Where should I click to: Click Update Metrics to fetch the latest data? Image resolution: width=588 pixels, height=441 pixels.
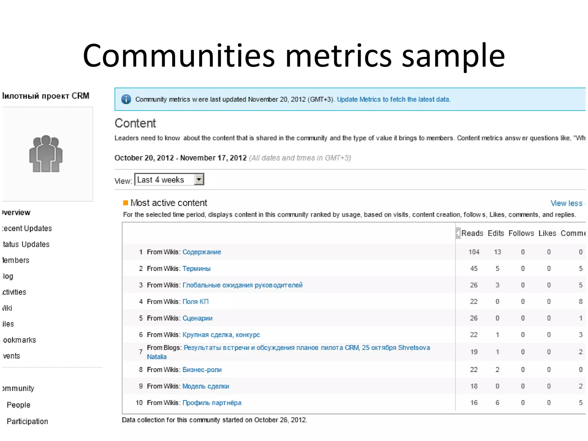[x=394, y=99]
